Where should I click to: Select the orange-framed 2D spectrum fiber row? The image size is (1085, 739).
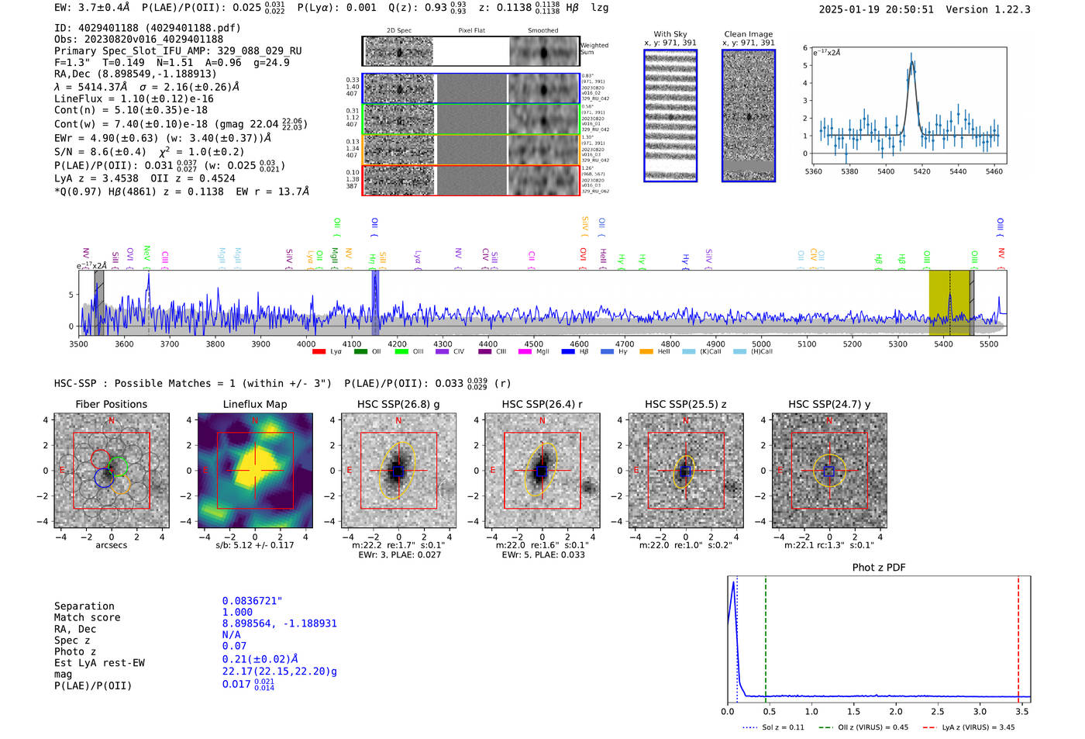(471, 150)
